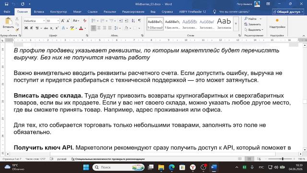Image resolution: width=307 pixels, height=173 pixels.
Task: Clear all formatting with the eraser icon
Action: tap(85, 21)
